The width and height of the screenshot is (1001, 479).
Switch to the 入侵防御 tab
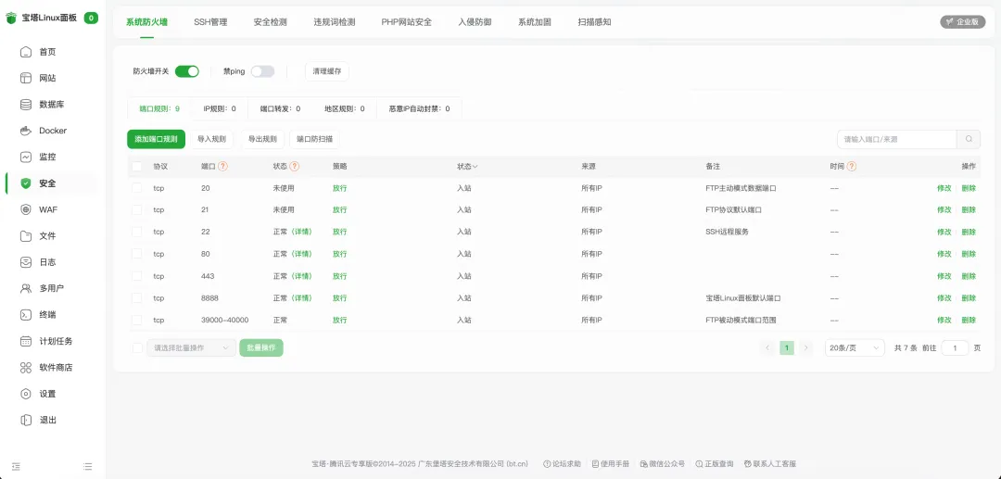point(475,21)
